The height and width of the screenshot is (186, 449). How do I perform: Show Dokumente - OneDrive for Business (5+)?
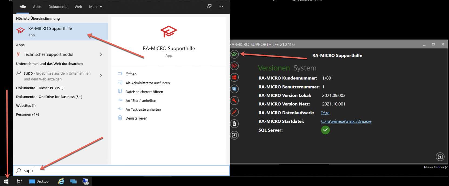[49, 97]
